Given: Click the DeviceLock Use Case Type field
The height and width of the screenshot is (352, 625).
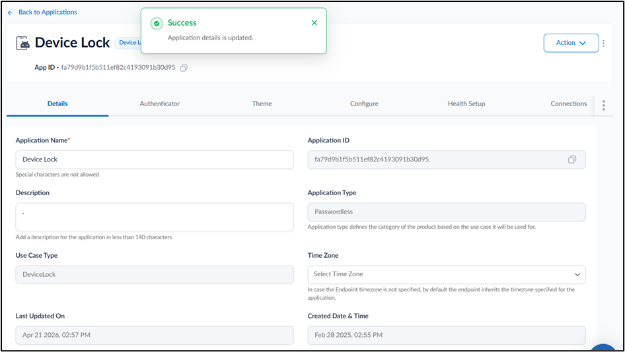Looking at the screenshot, I should tap(155, 274).
